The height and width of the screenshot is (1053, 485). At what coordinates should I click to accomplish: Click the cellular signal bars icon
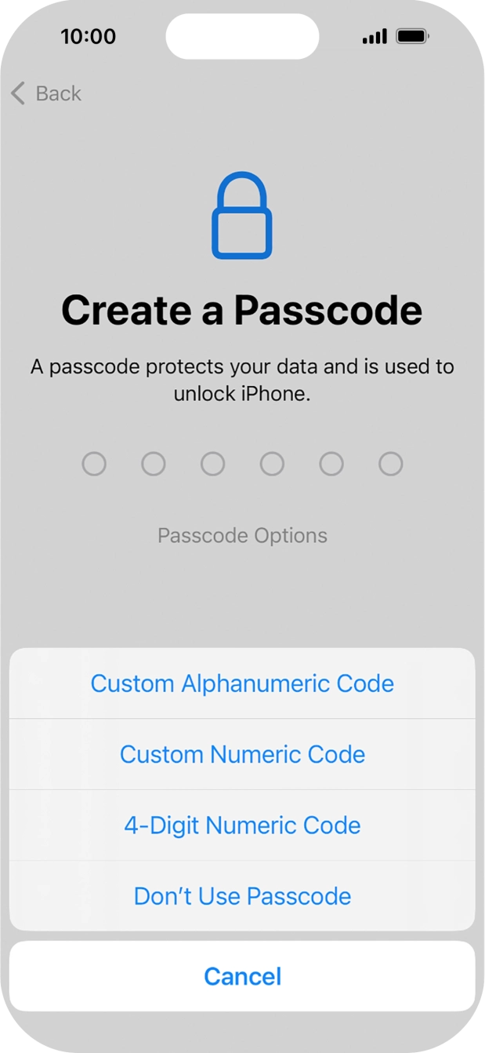click(373, 35)
